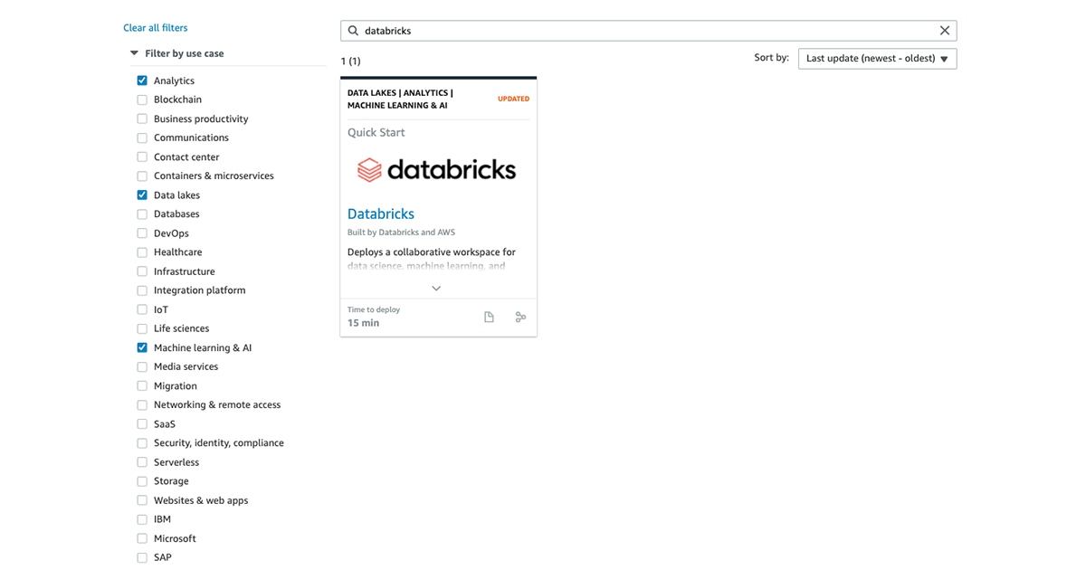The image size is (1086, 570).
Task: Tick the DevOps checkbox
Action: (x=142, y=233)
